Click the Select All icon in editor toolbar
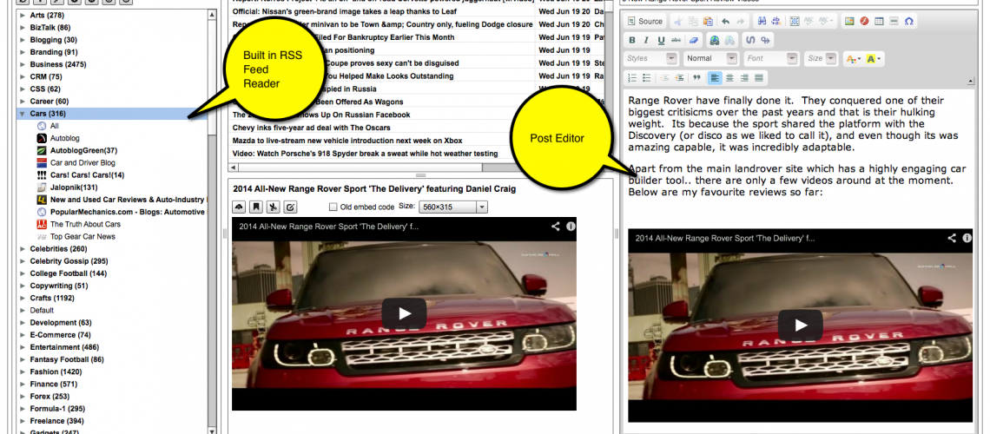990x434 pixels. [x=795, y=21]
